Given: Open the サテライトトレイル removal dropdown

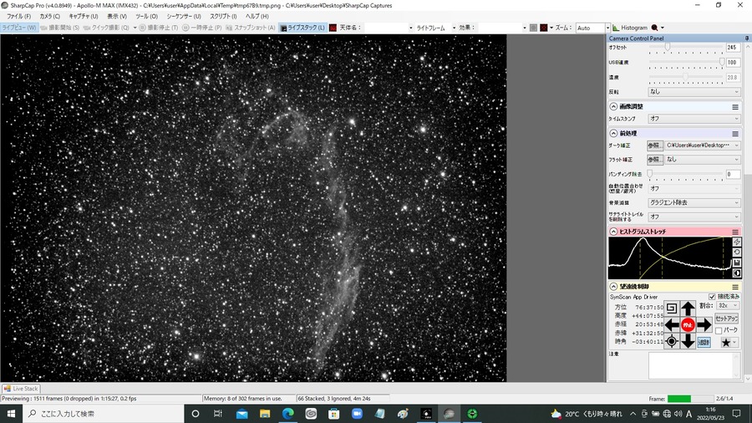Looking at the screenshot, I should [x=694, y=217].
